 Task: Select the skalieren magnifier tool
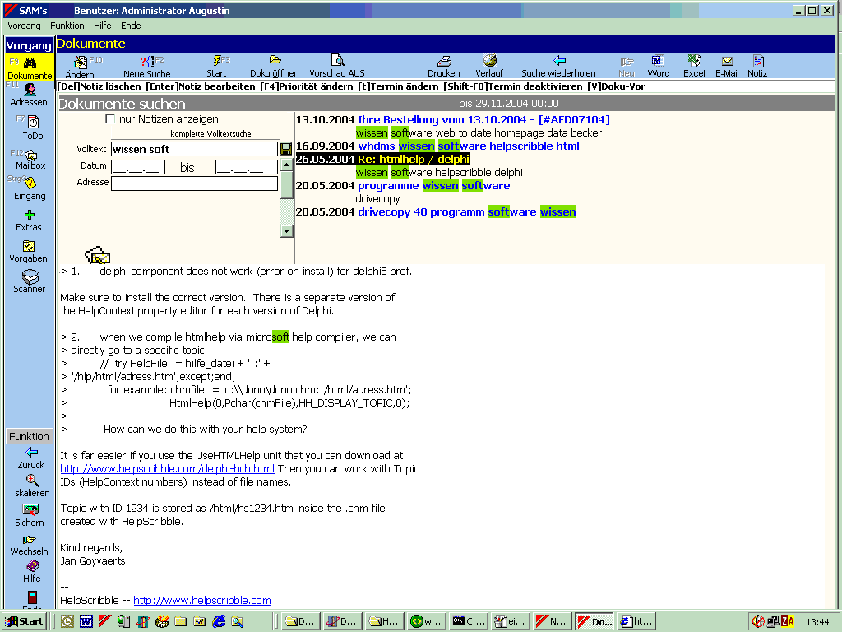32,486
